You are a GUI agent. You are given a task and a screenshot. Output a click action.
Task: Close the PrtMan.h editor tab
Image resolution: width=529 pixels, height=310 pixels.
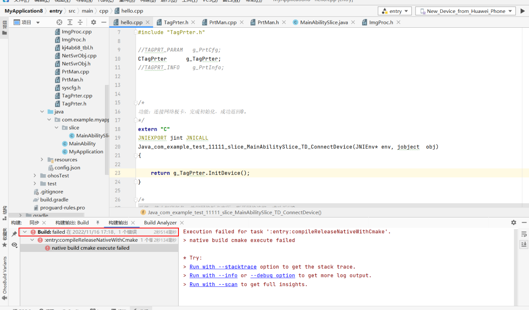click(x=284, y=22)
